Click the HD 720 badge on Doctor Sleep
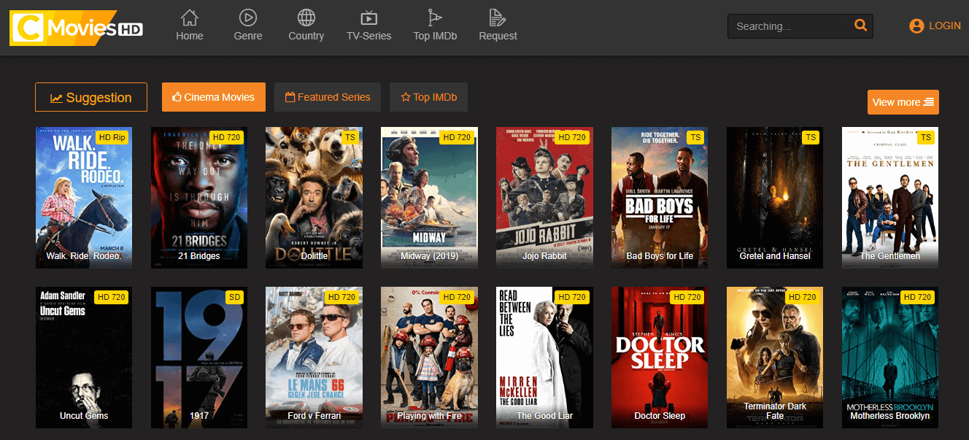The width and height of the screenshot is (969, 440). coord(687,297)
